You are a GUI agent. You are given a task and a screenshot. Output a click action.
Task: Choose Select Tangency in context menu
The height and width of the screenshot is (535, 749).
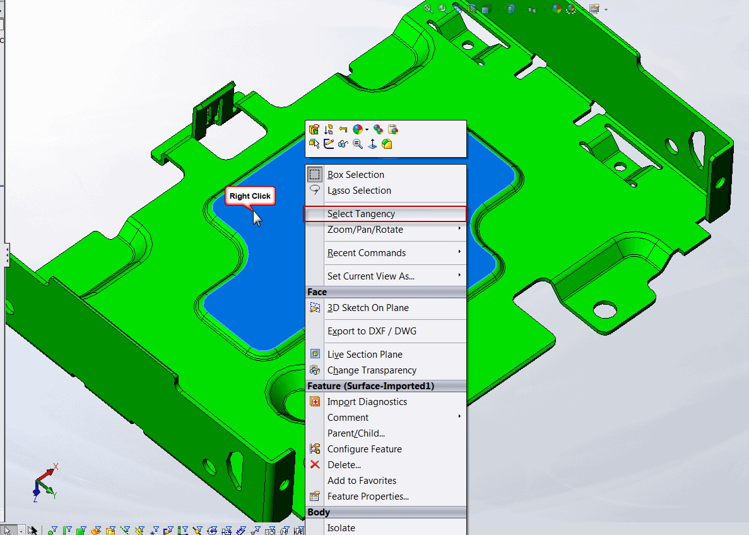click(x=386, y=213)
